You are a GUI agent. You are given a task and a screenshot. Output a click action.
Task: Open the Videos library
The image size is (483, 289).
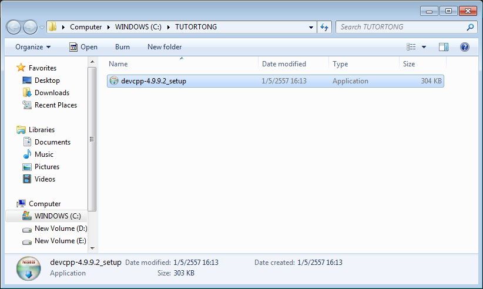click(x=45, y=179)
